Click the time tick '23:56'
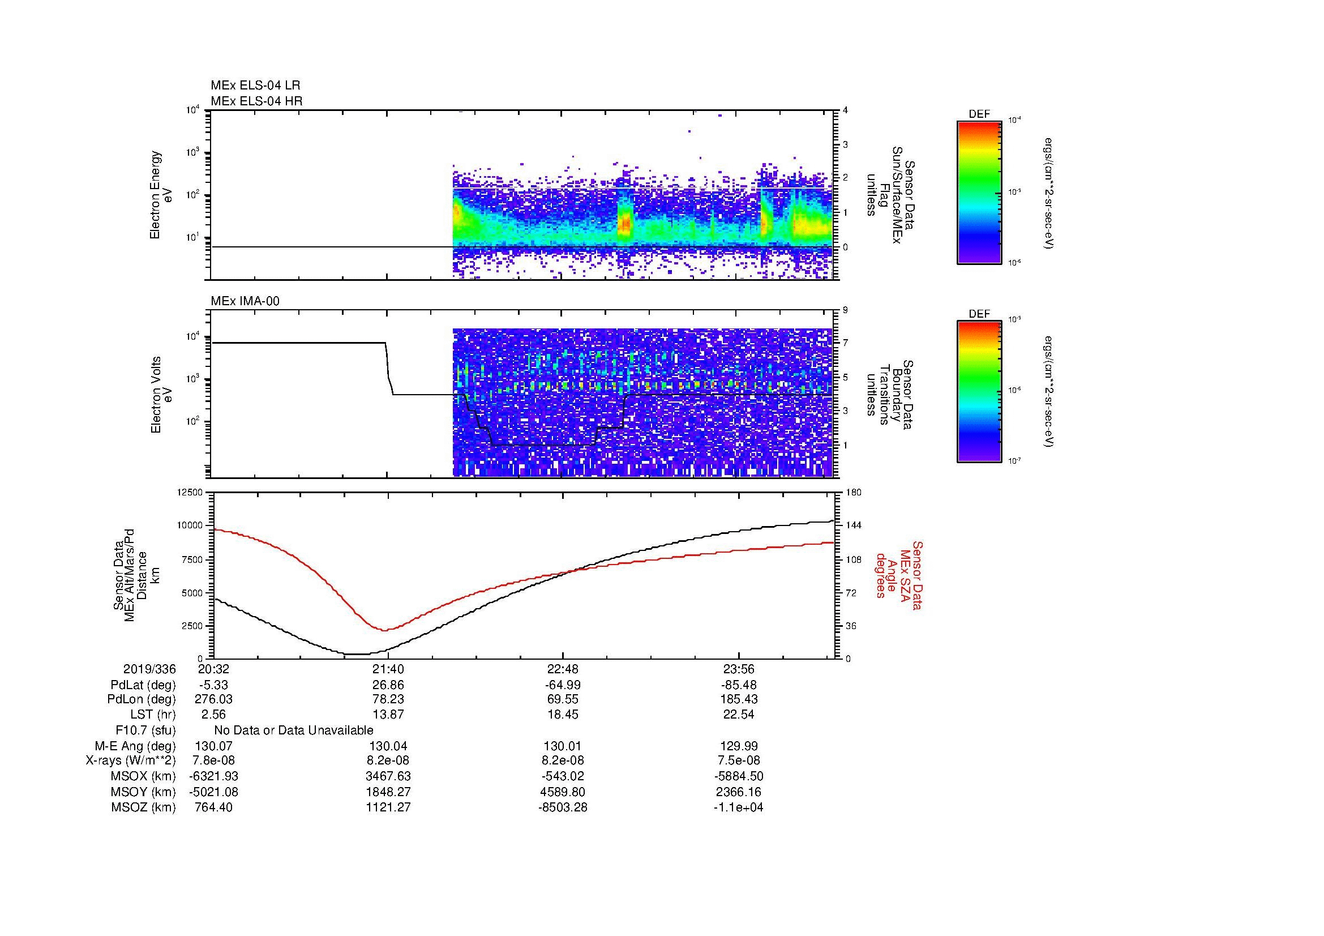This screenshot has height=936, width=1324. [x=739, y=669]
